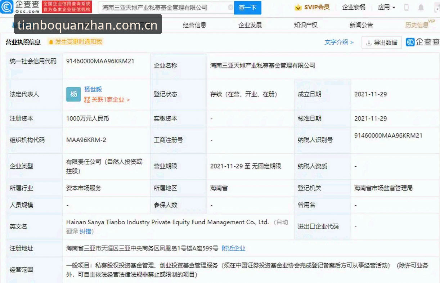The image size is (440, 283).
Task: Open 文字介绍 link
Action: (x=339, y=42)
